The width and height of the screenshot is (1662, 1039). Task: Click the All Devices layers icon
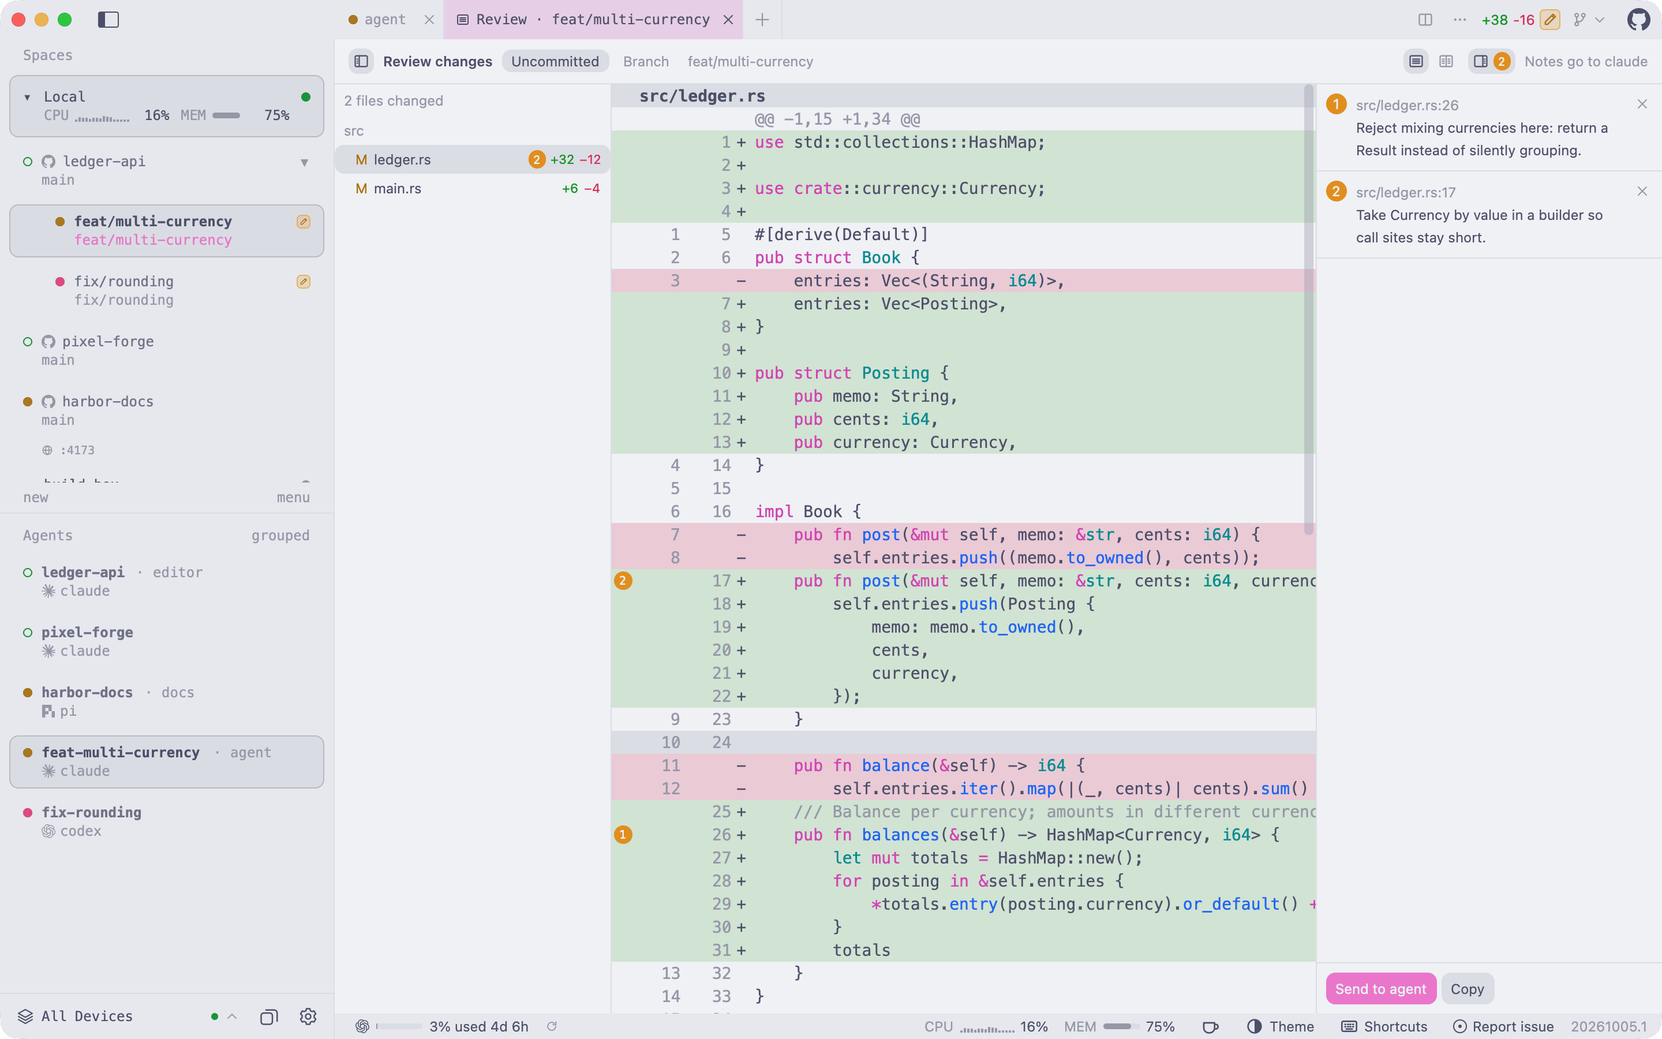25,1016
